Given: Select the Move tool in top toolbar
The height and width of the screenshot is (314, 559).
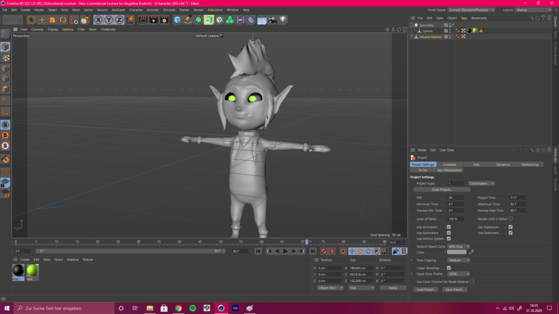Looking at the screenshot, I should coord(42,20).
